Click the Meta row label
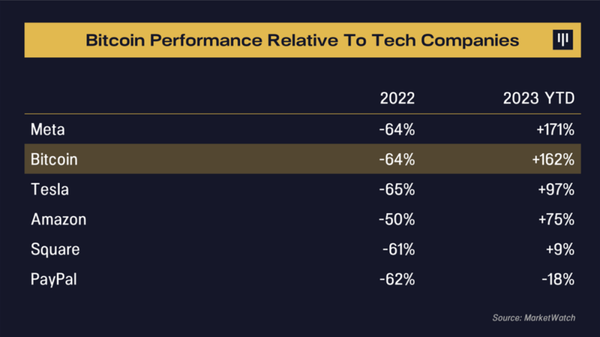The width and height of the screenshot is (600, 337). 48,129
